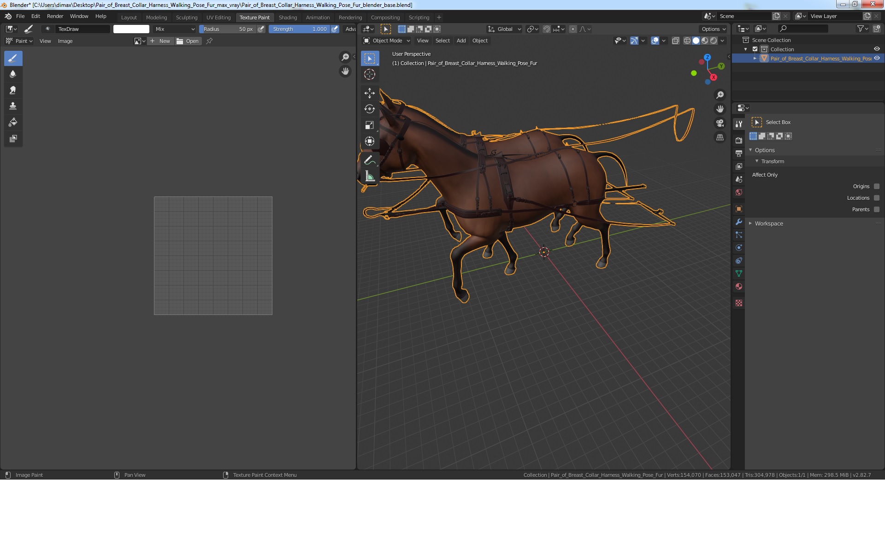Open the Object Mode dropdown

point(386,41)
